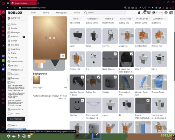Open Marketplace in top navigation
175x140 pixels.
[x=62, y=13]
